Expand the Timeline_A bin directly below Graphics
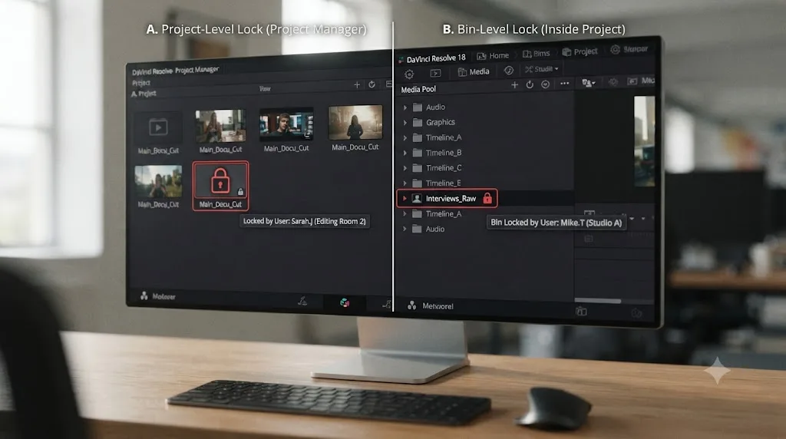Viewport: 786px width, 439px height. point(405,138)
